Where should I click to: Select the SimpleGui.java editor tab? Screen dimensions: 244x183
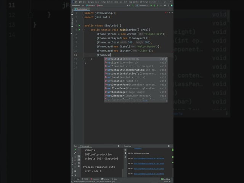pyautogui.click(x=82, y=9)
